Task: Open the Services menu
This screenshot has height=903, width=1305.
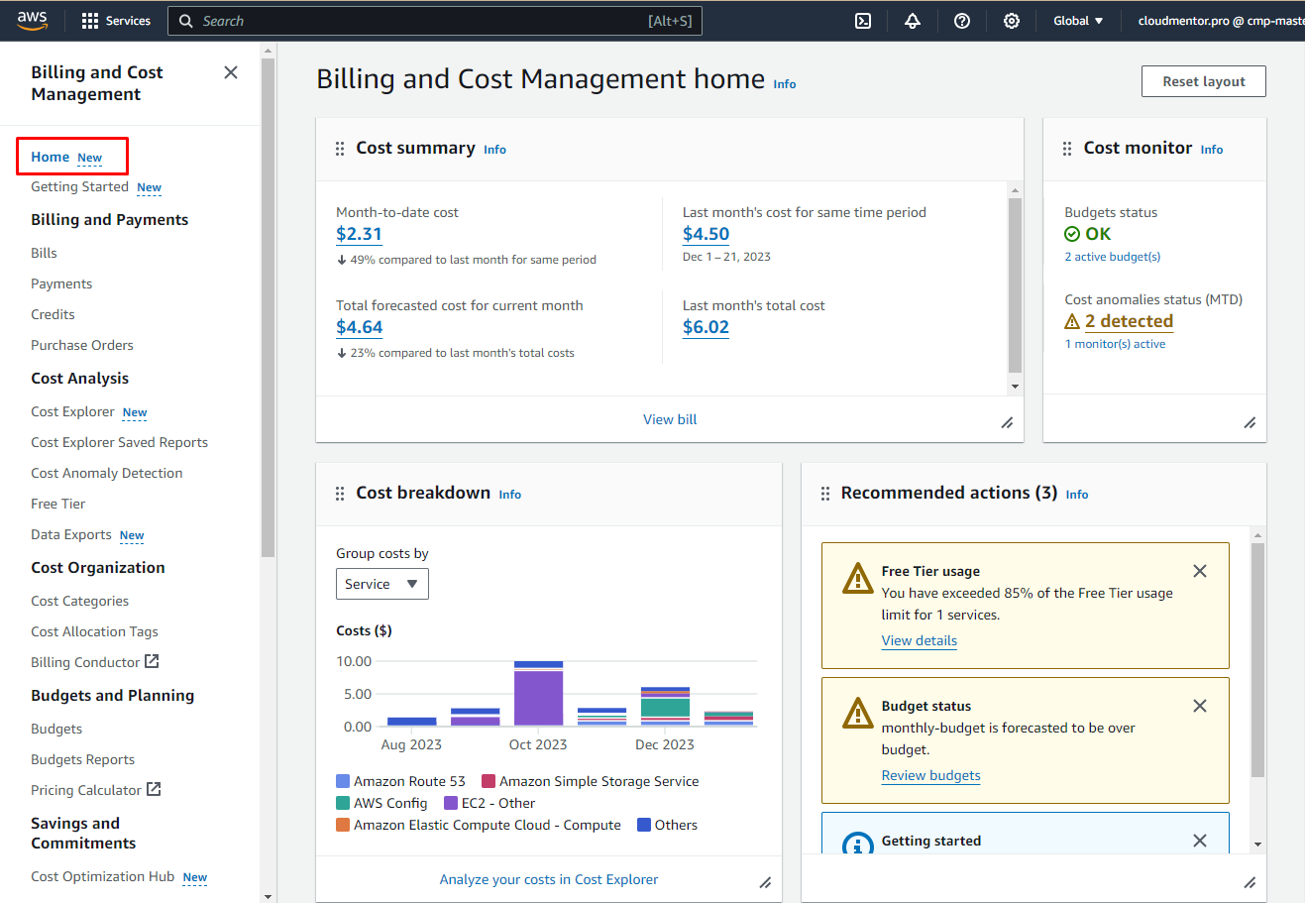Action: click(116, 21)
